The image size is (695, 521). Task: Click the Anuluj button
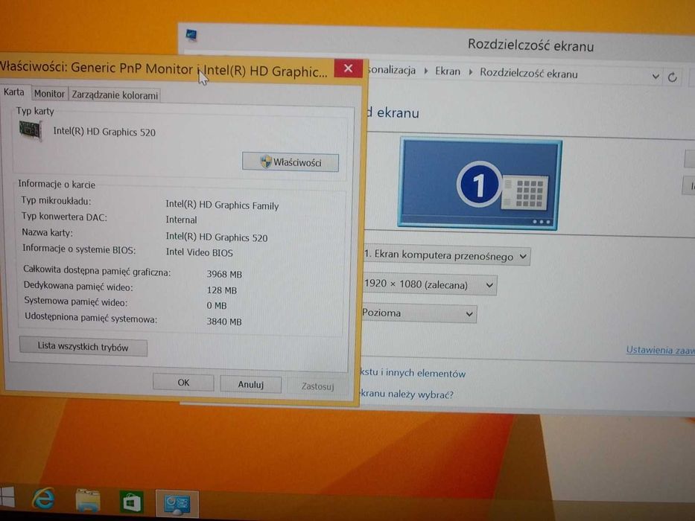(x=251, y=385)
